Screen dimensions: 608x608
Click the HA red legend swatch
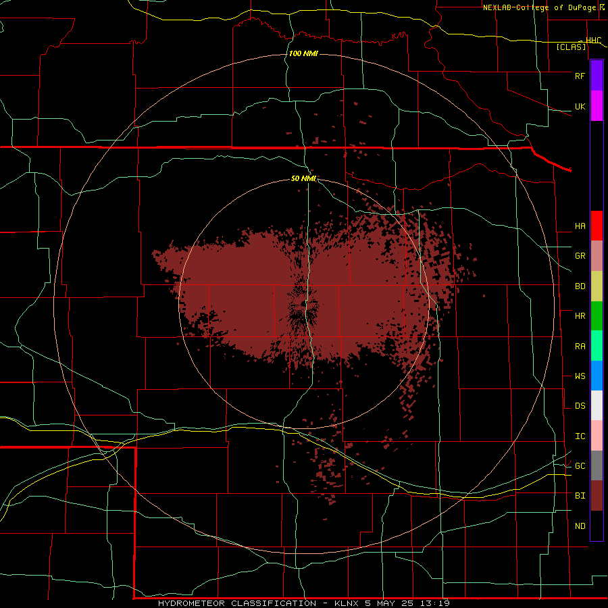coord(597,226)
